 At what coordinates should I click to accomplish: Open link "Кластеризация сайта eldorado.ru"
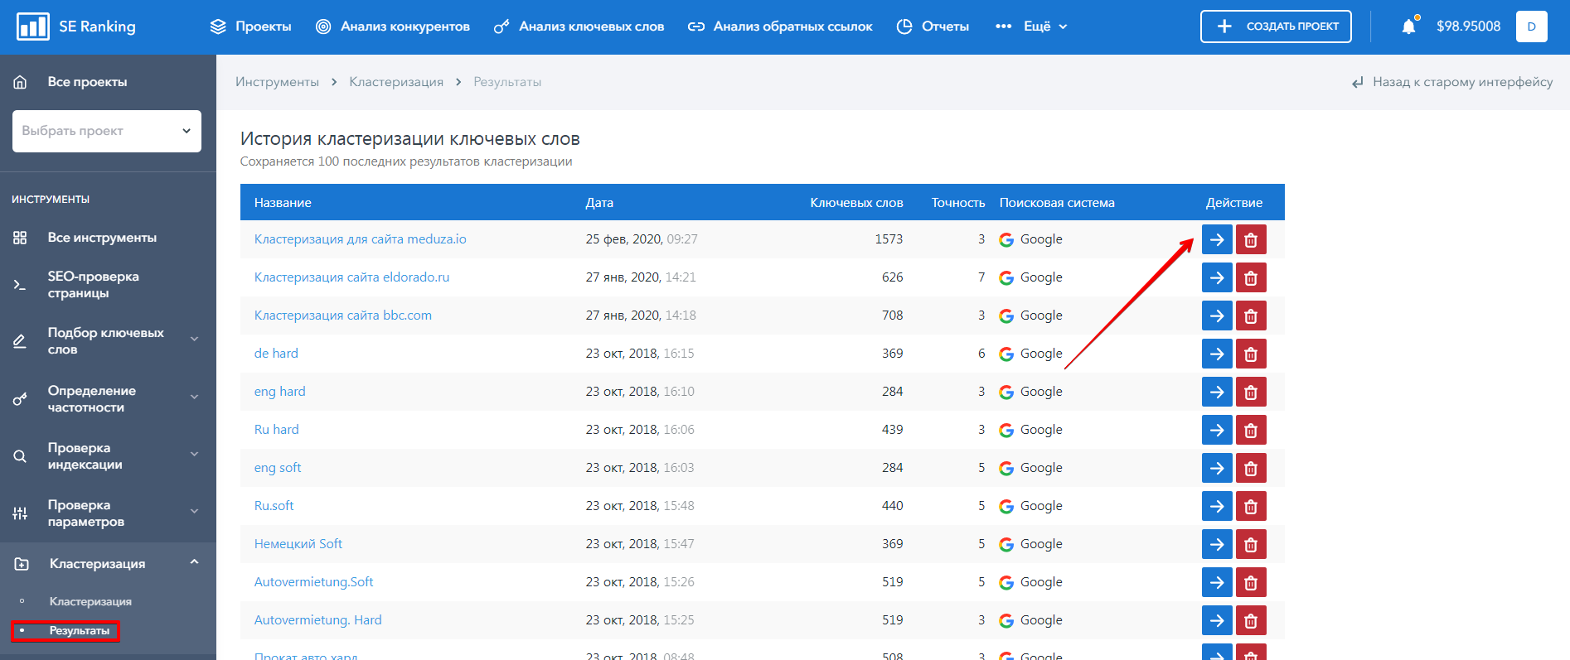[351, 277]
